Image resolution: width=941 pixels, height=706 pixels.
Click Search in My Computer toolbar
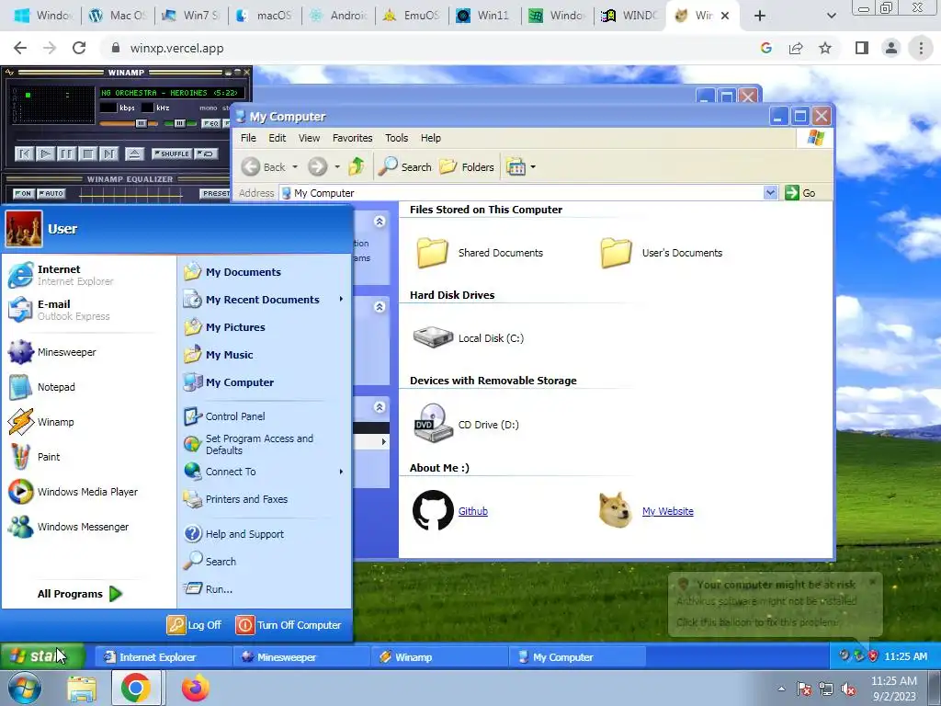(405, 167)
